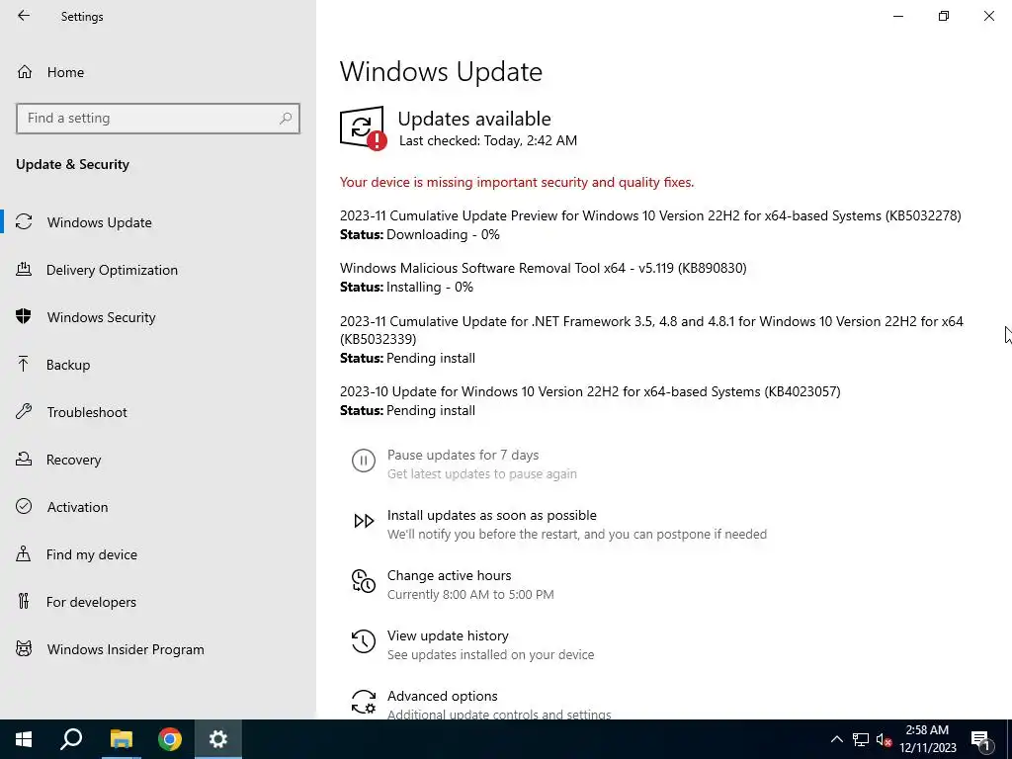1012x759 pixels.
Task: Click the fast-forward install icon
Action: 364,521
